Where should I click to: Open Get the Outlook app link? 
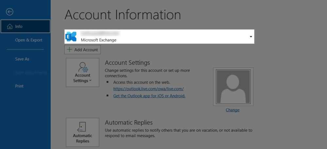click(x=149, y=96)
